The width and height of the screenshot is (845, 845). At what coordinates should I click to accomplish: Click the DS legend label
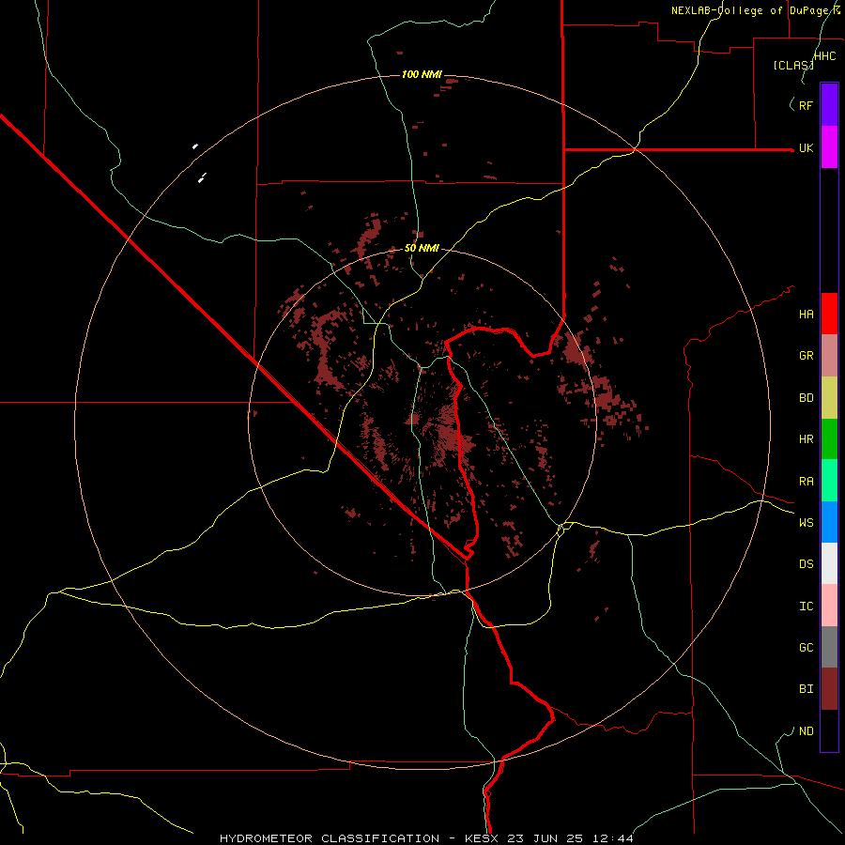tap(806, 563)
